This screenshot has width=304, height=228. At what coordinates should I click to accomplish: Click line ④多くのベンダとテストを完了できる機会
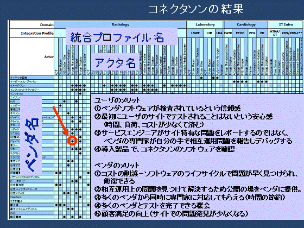152,206
